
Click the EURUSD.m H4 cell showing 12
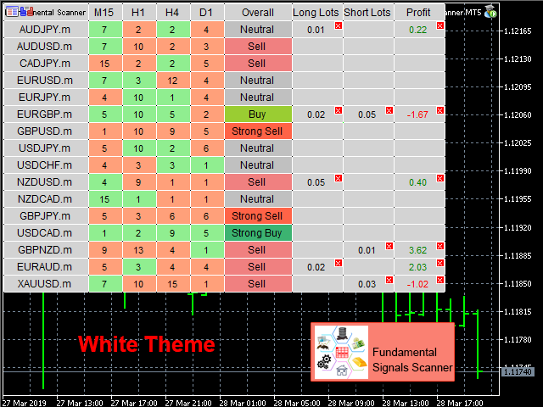coord(173,81)
